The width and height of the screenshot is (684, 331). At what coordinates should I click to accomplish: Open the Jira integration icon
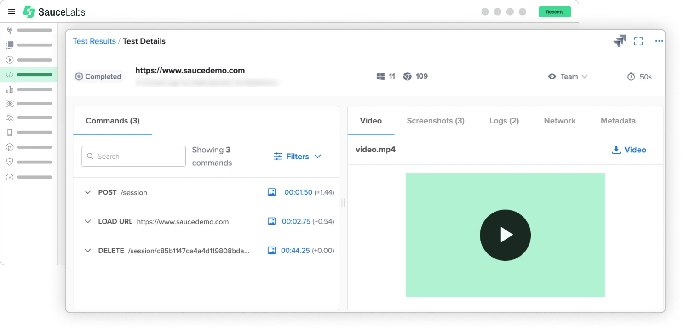pos(620,41)
